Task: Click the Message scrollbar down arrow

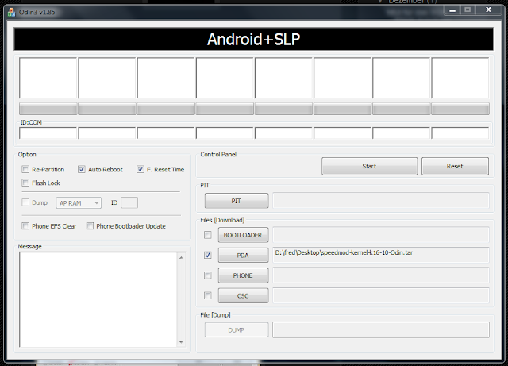Action: (x=181, y=342)
